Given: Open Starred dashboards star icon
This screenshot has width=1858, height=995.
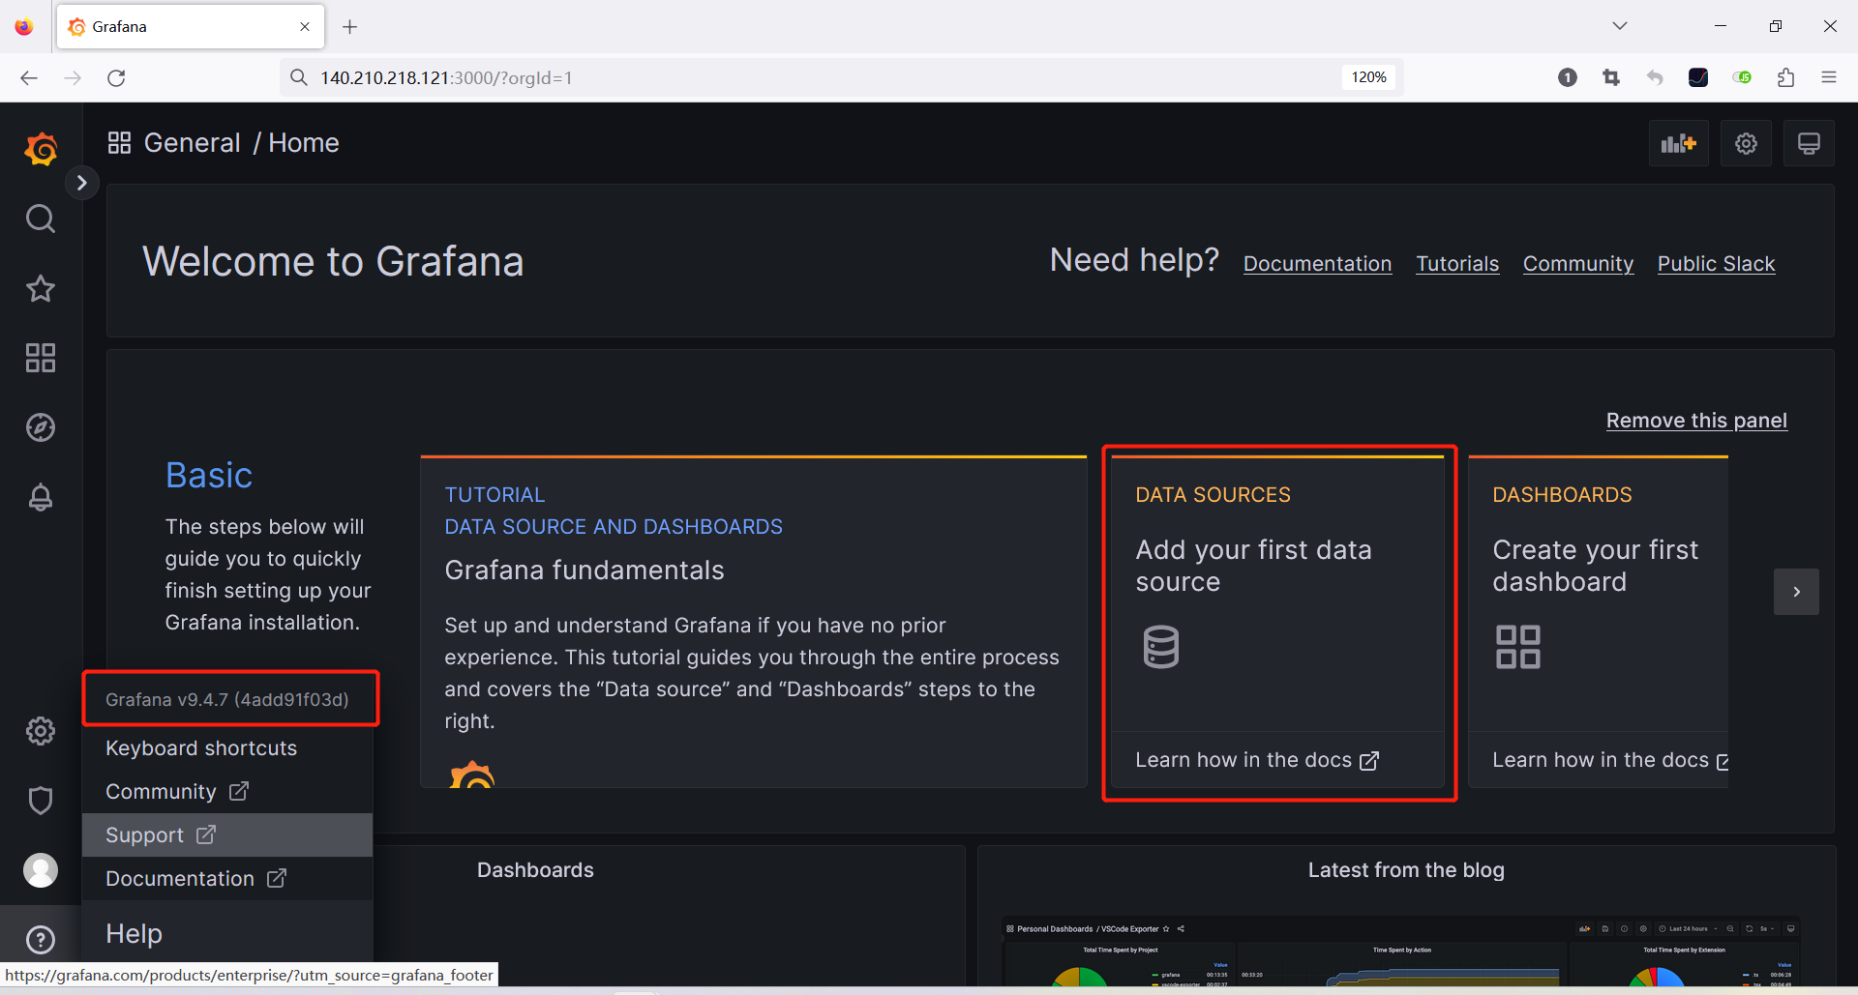Looking at the screenshot, I should 41,288.
